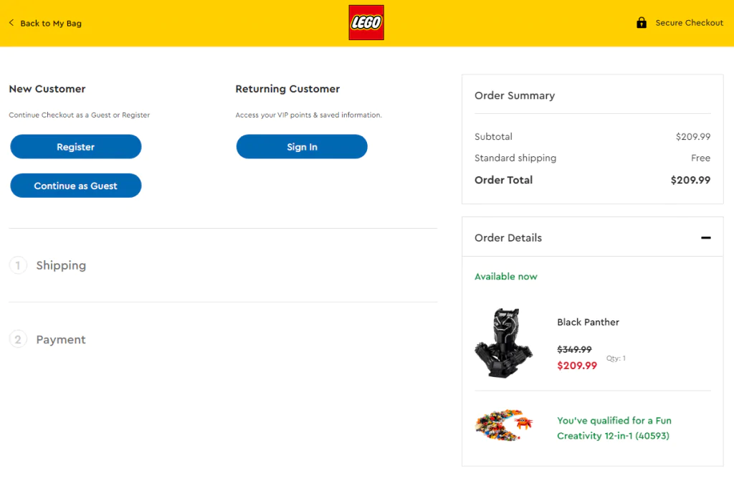Click the New Customer heading
The width and height of the screenshot is (734, 481).
(x=47, y=89)
